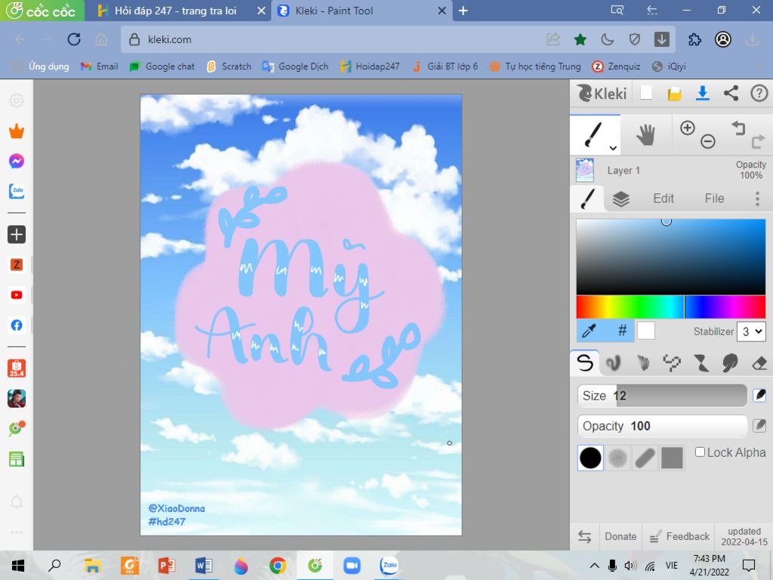Open the three-dot more menu
Screen dimensions: 773x580
[x=757, y=199]
